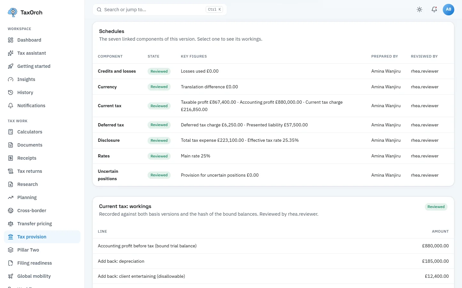Click the Receipts icon
Image resolution: width=462 pixels, height=288 pixels.
(11, 158)
